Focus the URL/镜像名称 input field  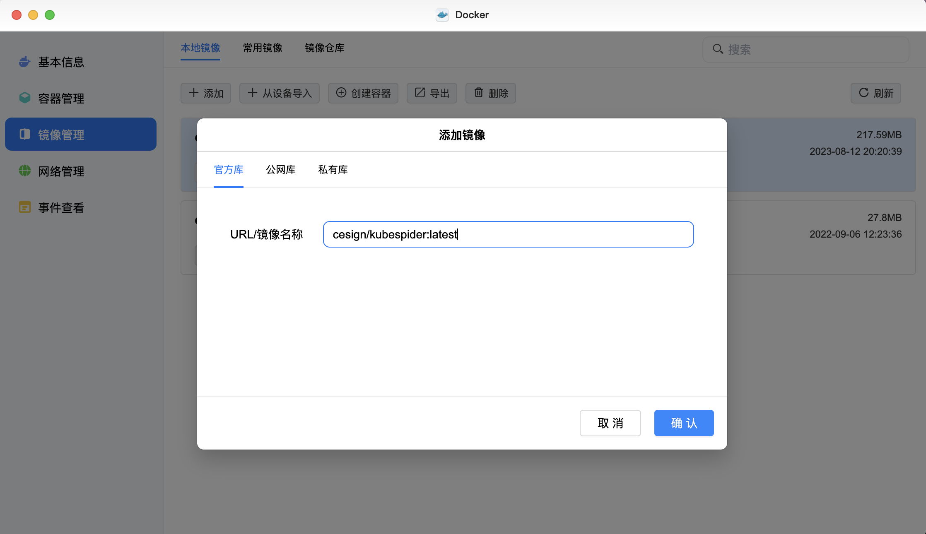click(509, 234)
